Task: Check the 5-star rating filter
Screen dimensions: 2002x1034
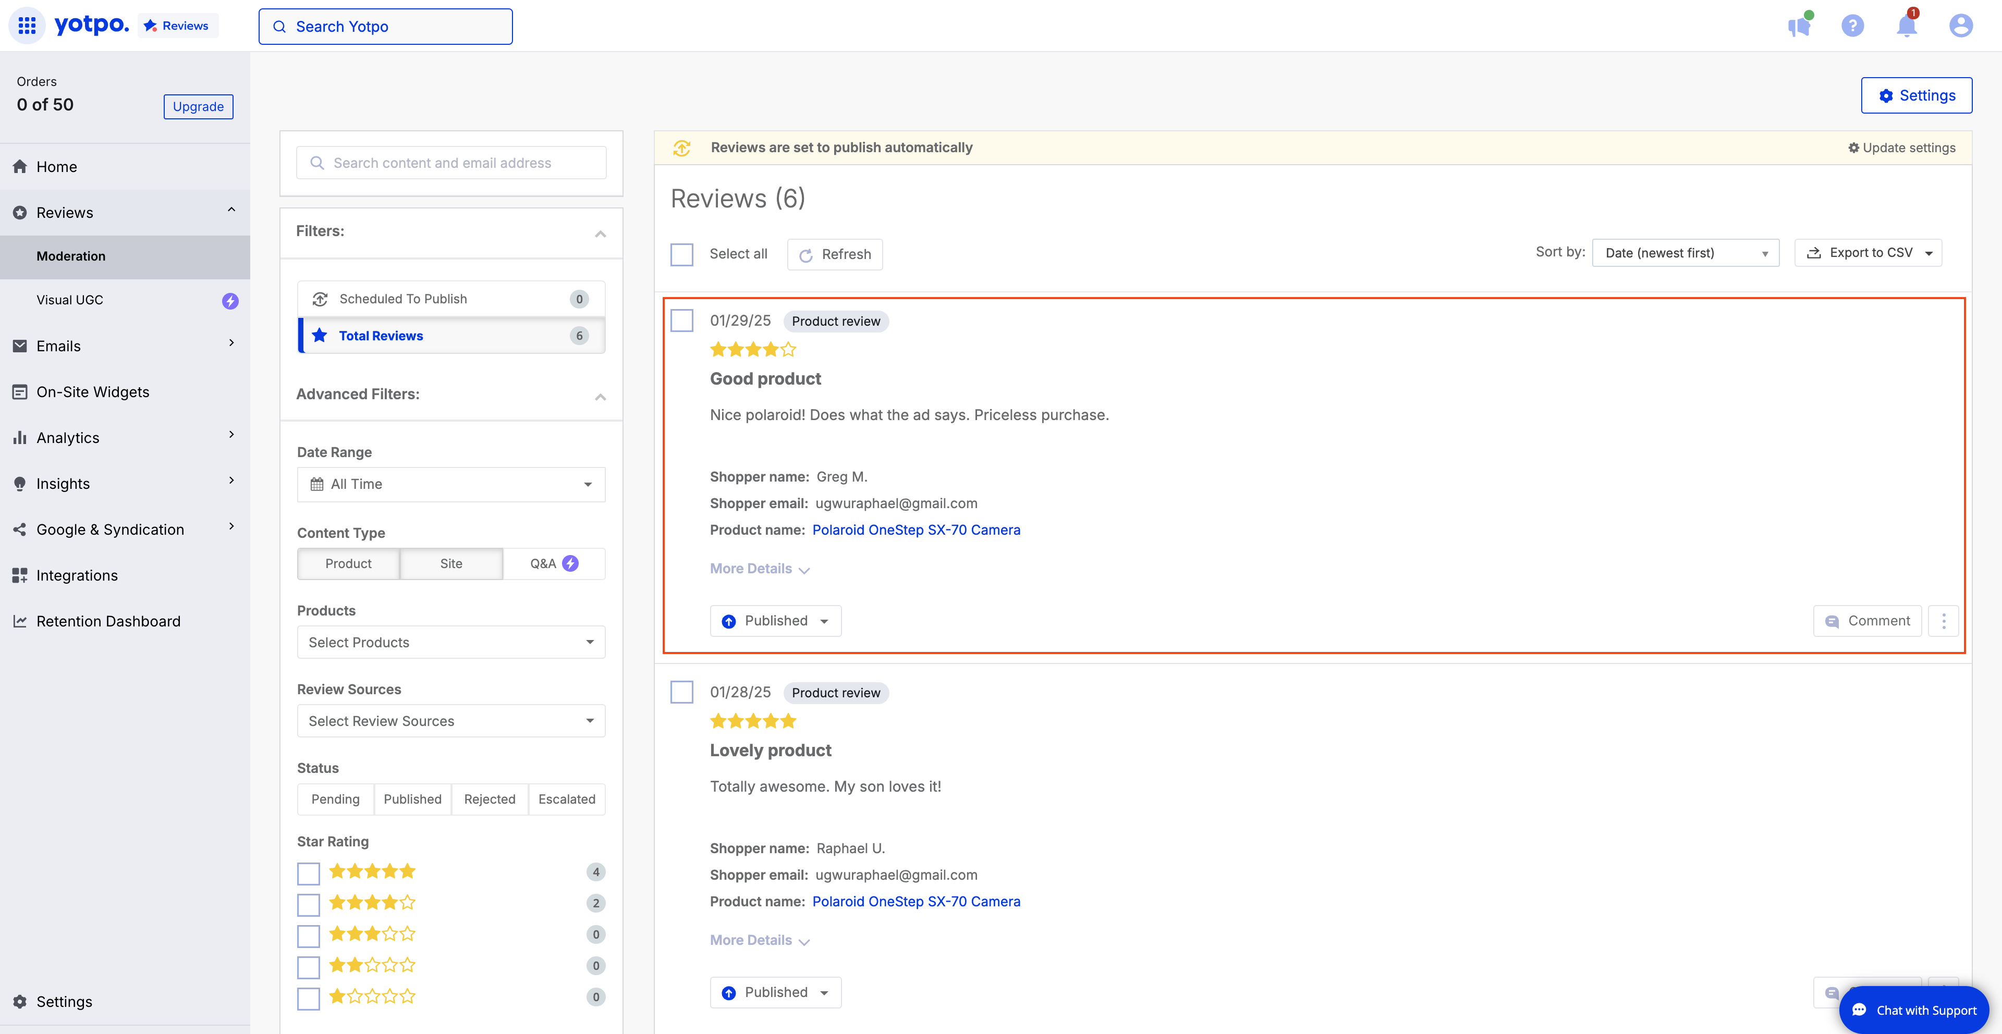Action: point(308,872)
